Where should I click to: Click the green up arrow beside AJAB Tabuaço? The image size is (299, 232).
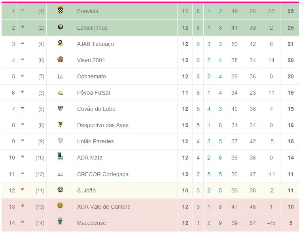pyautogui.click(x=23, y=43)
